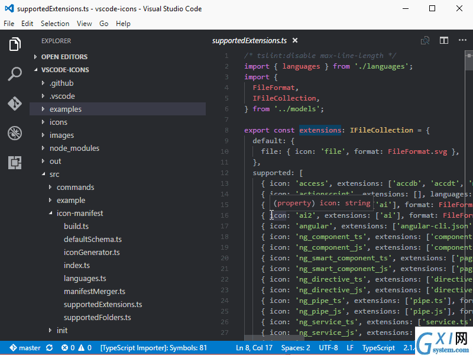Open supportedFolders.ts file
This screenshot has height=355, width=473.
pos(97,317)
